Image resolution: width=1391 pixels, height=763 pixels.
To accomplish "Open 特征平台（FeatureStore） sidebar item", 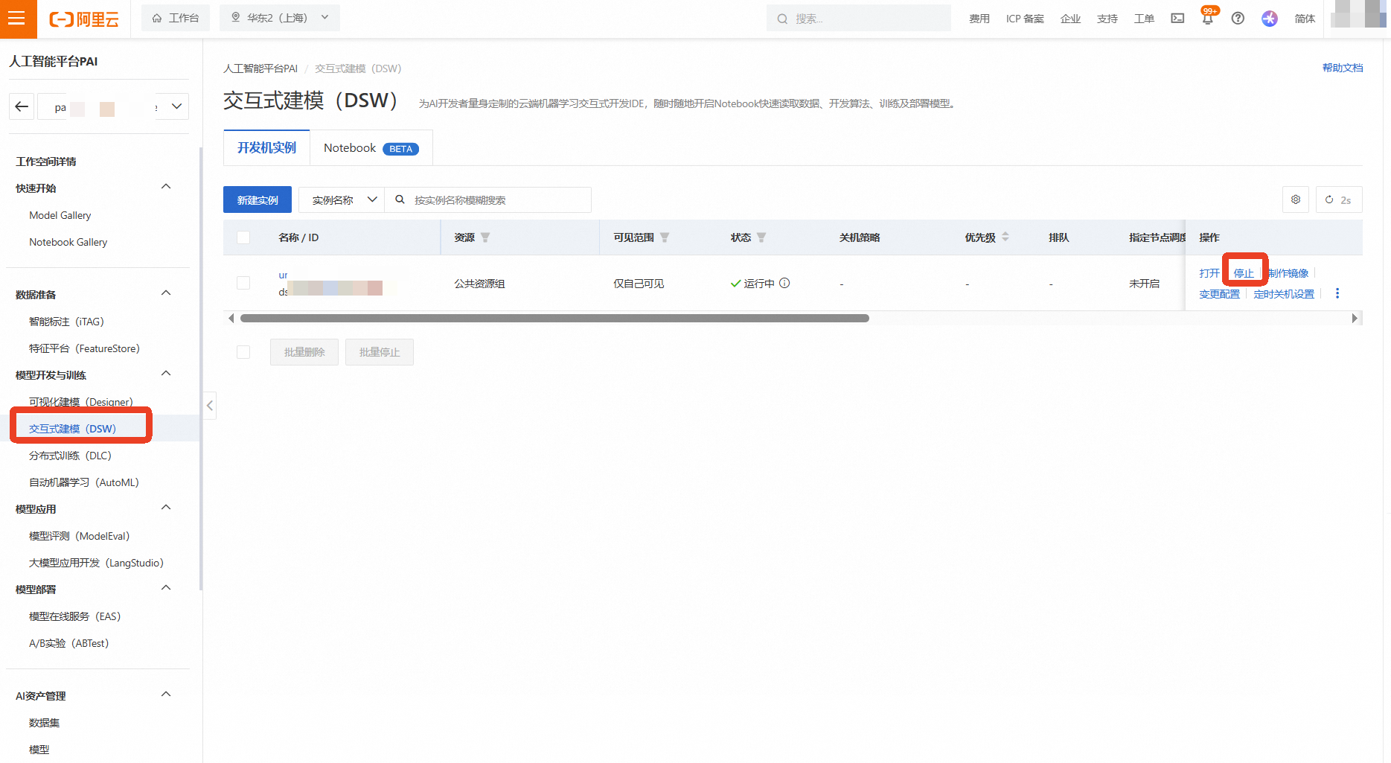I will tap(84, 348).
